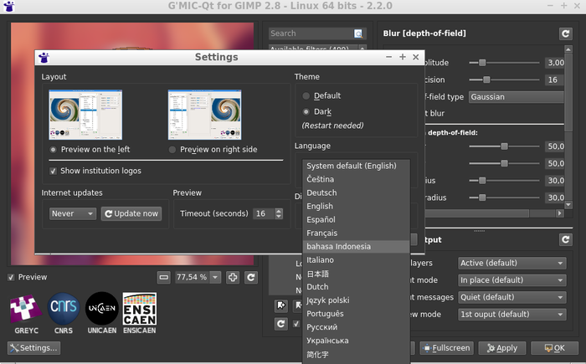586x364 pixels.
Task: Click the UNICAEN logo
Action: tap(101, 313)
